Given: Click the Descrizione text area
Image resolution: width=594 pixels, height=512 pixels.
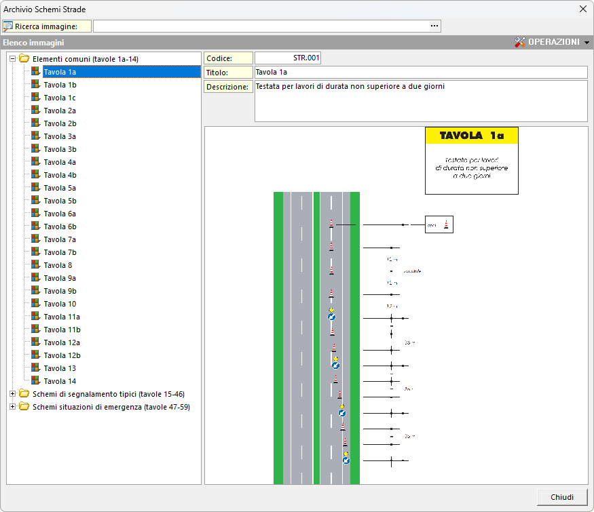Looking at the screenshot, I should pyautogui.click(x=420, y=100).
